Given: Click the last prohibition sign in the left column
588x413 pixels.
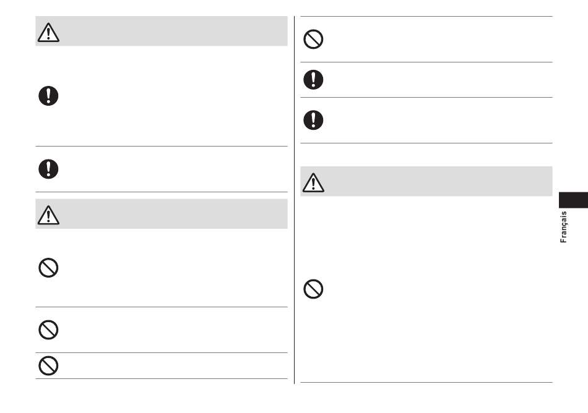Looking at the screenshot, I should coord(48,366).
